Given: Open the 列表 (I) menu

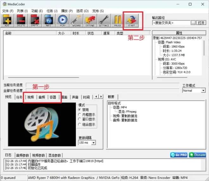Looking at the screenshot, I should tap(22, 11).
